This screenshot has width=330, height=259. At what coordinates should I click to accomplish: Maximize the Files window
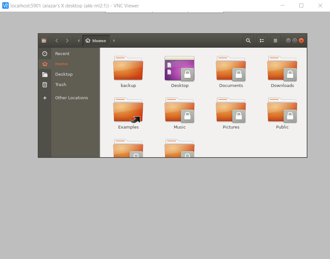(x=295, y=41)
